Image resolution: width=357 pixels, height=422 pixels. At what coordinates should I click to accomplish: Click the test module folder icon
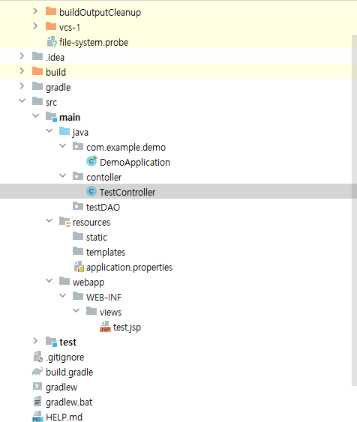51,342
